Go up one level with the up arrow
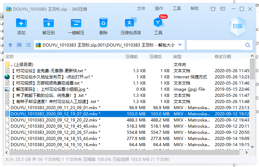 click(10, 45)
